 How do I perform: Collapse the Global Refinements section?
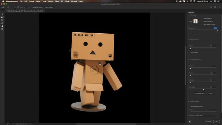189,60
